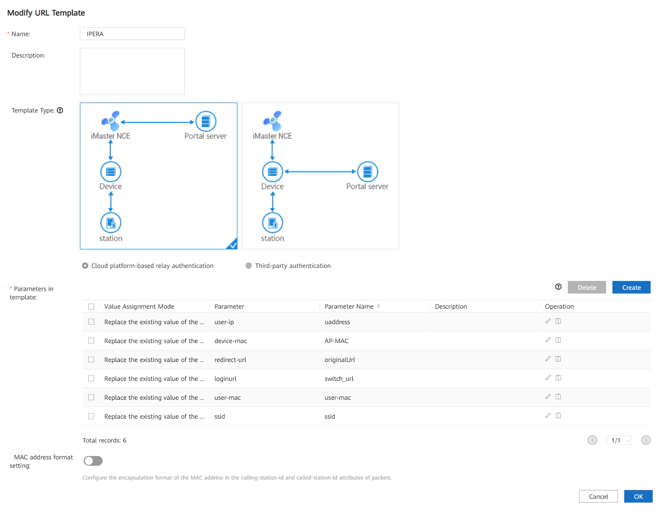Click the help icon left of Delete button
This screenshot has height=519, width=667.
(558, 287)
